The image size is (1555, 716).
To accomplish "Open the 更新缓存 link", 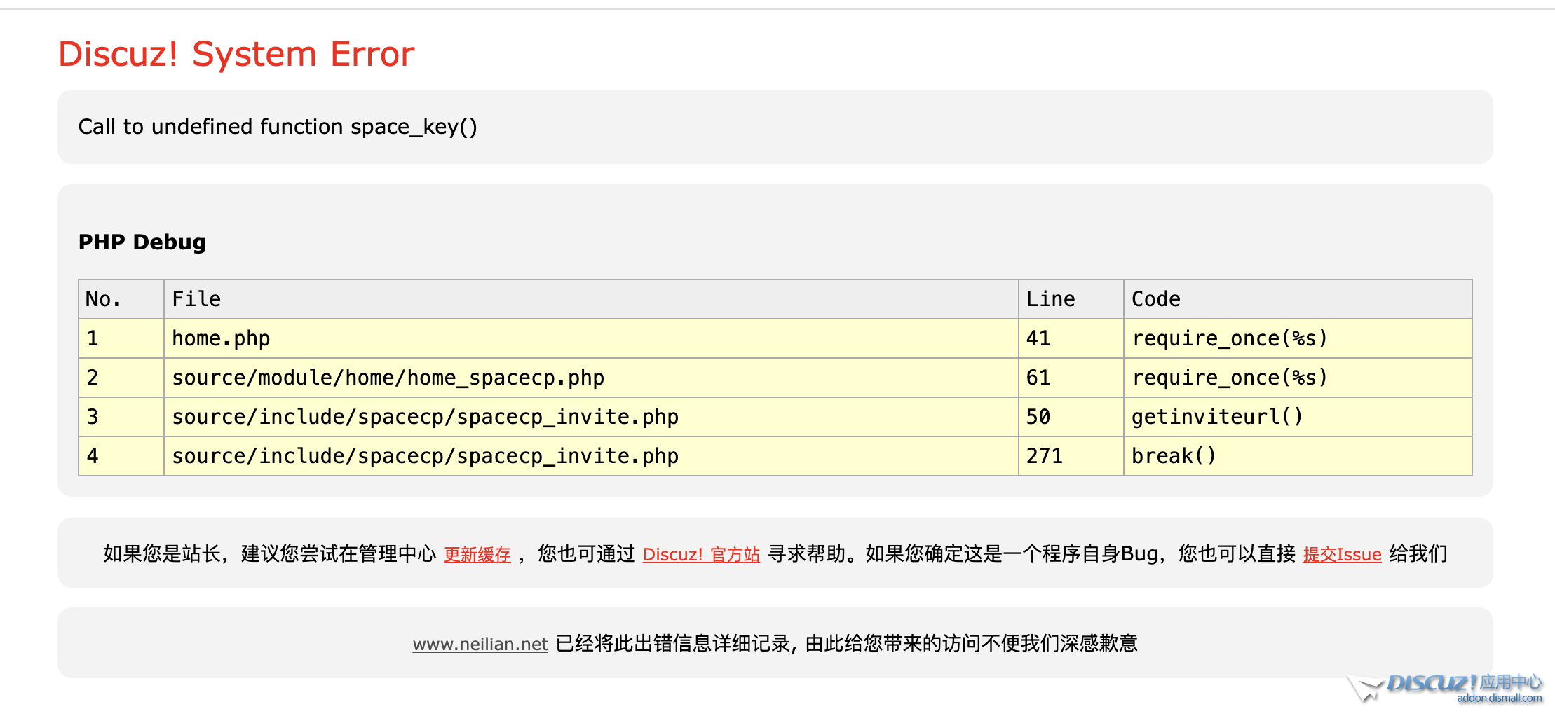I will tap(477, 555).
